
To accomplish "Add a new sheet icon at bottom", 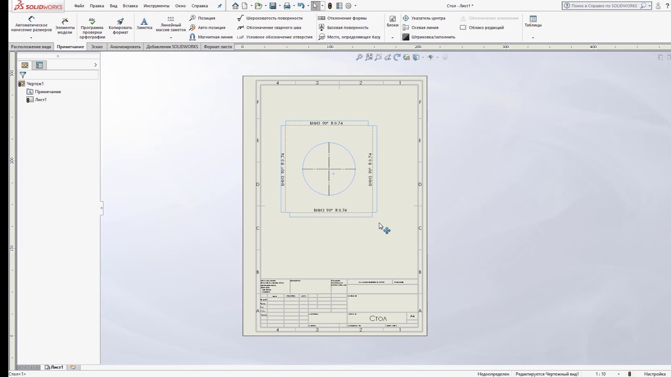I will pyautogui.click(x=73, y=367).
